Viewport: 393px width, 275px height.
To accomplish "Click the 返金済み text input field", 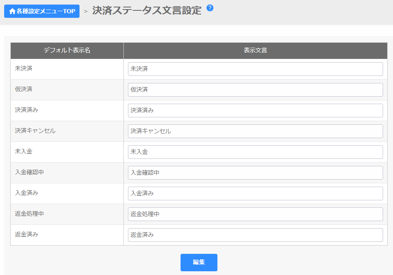I will pyautogui.click(x=255, y=235).
